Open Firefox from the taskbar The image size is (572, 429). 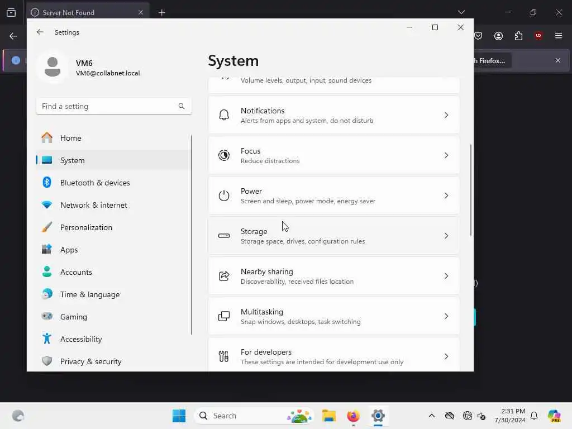coord(353,416)
